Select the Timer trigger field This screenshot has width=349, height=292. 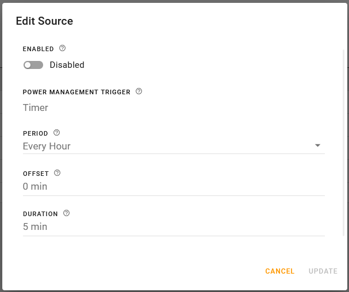pos(36,107)
